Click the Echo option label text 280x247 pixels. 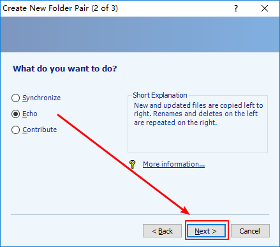point(30,114)
